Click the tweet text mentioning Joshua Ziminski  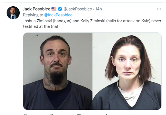92,24
